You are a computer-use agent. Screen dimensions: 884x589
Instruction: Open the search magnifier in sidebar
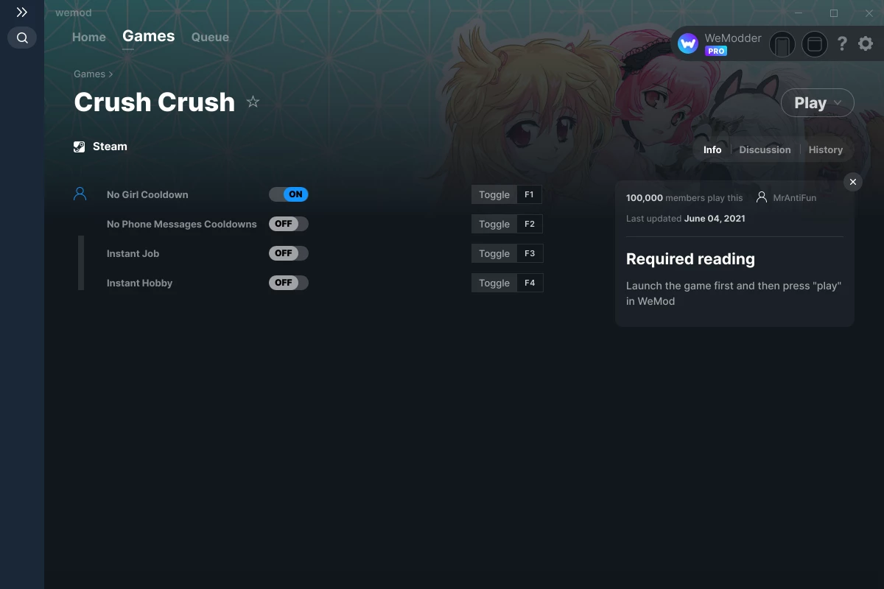click(x=22, y=38)
